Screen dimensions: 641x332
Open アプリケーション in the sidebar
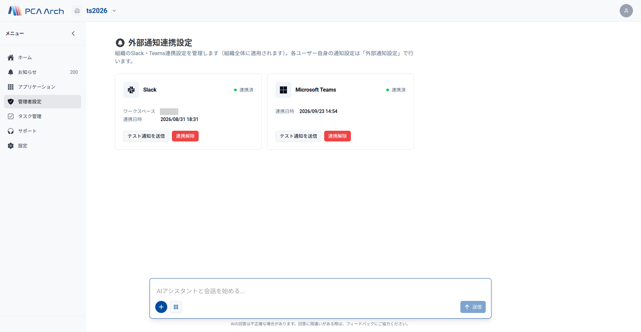(42, 87)
